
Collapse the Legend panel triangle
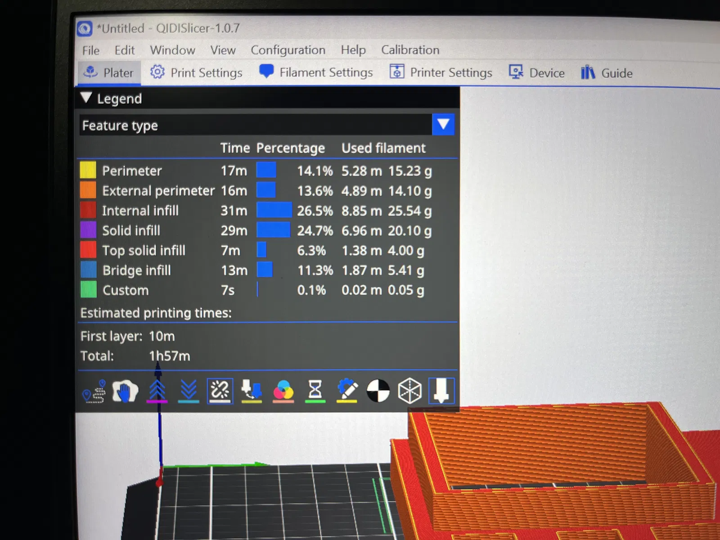point(86,98)
